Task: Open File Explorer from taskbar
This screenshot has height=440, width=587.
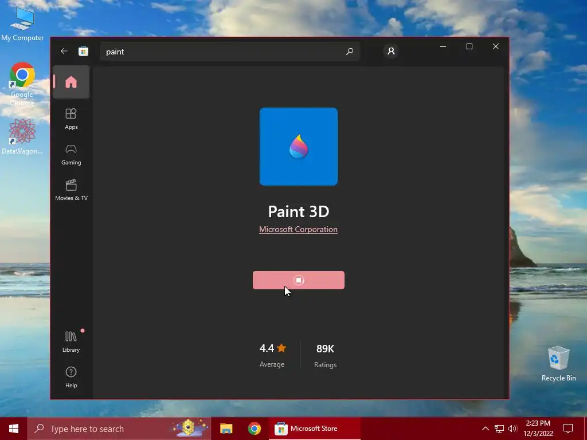Action: pos(226,429)
